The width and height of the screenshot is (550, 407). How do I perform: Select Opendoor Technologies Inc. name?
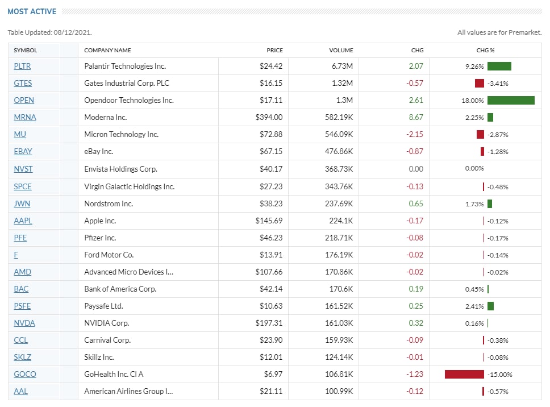point(129,100)
